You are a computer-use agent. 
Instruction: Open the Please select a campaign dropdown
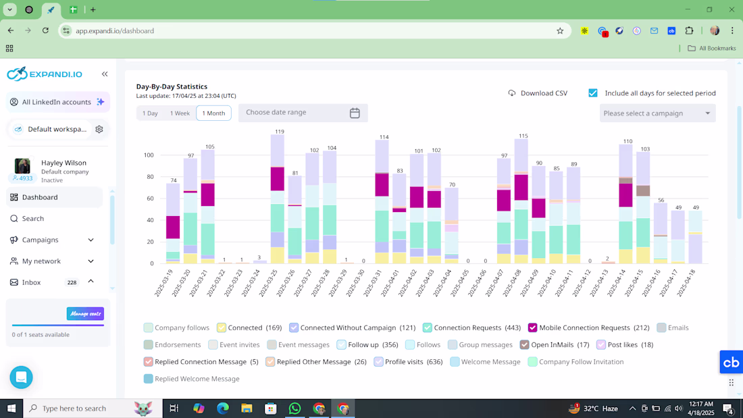pyautogui.click(x=657, y=113)
